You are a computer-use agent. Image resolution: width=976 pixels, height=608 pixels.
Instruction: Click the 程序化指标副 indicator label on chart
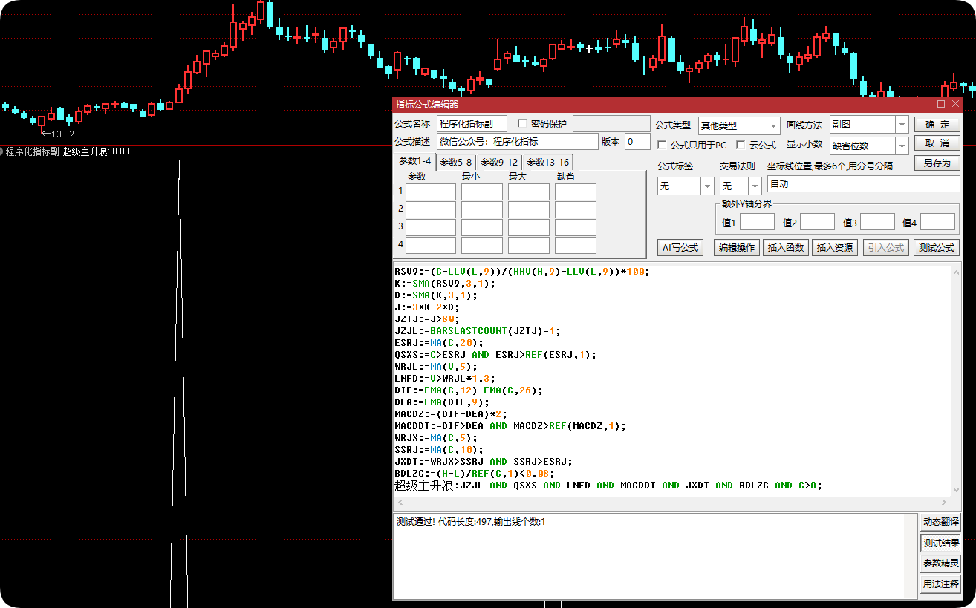[32, 151]
